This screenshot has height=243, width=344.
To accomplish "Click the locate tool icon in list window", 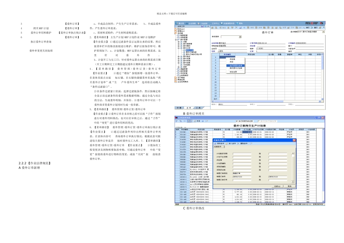I will click(x=181, y=121).
